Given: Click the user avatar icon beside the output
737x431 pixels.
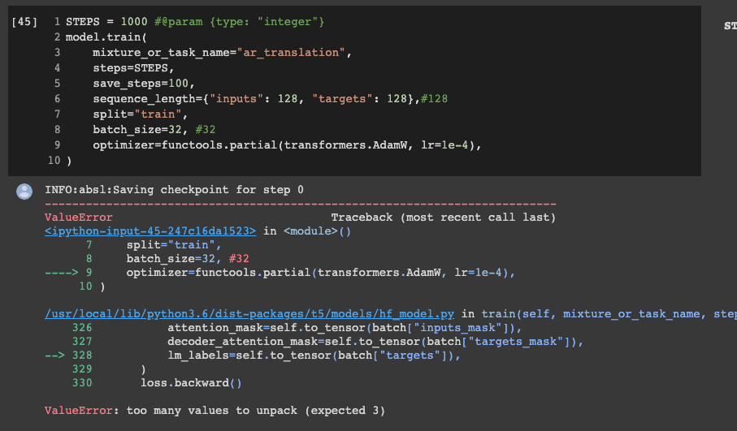Looking at the screenshot, I should (24, 191).
